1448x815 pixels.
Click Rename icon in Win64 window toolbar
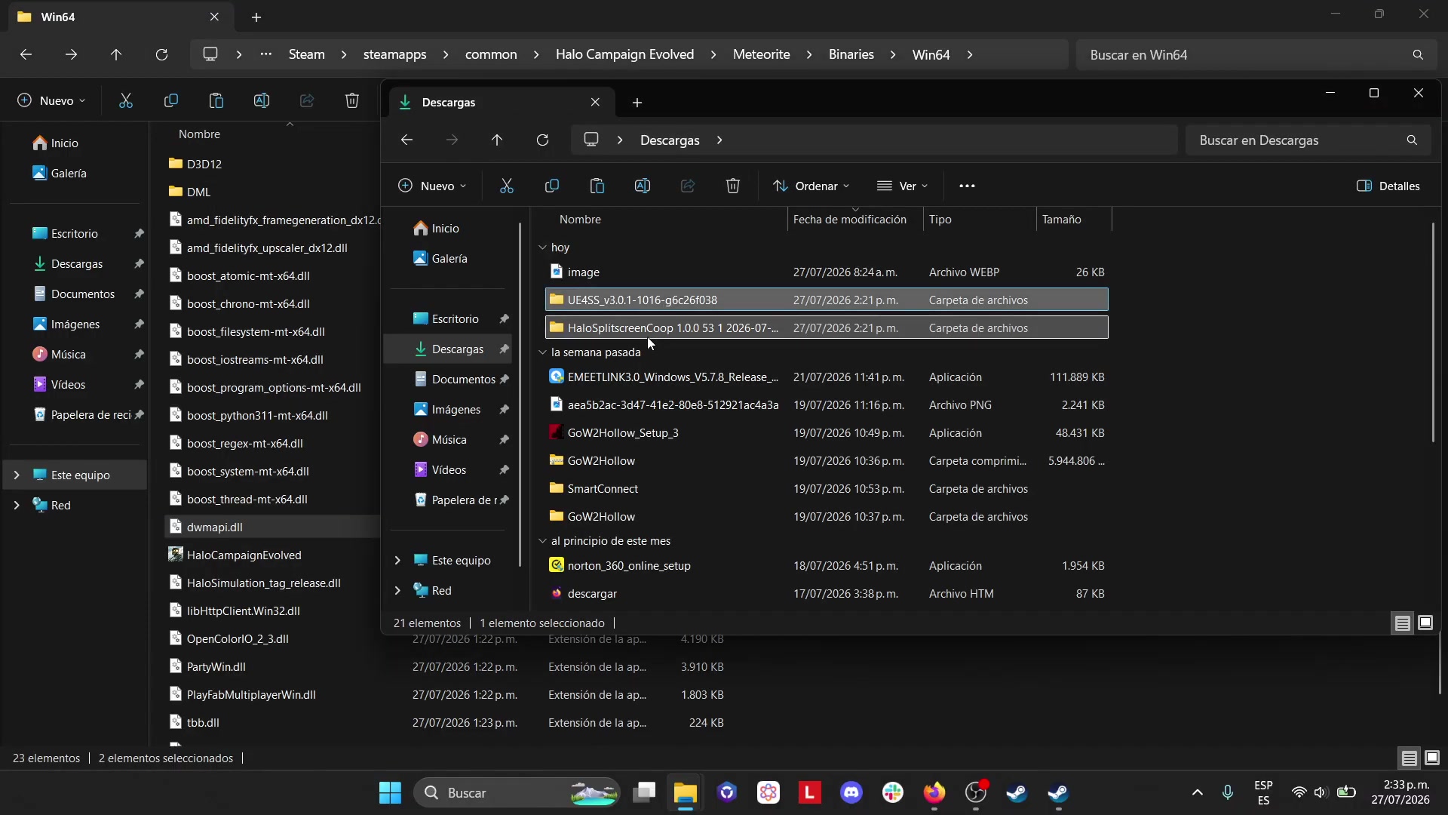[x=262, y=100]
